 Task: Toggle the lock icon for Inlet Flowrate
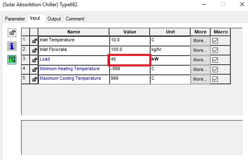tap(34, 51)
